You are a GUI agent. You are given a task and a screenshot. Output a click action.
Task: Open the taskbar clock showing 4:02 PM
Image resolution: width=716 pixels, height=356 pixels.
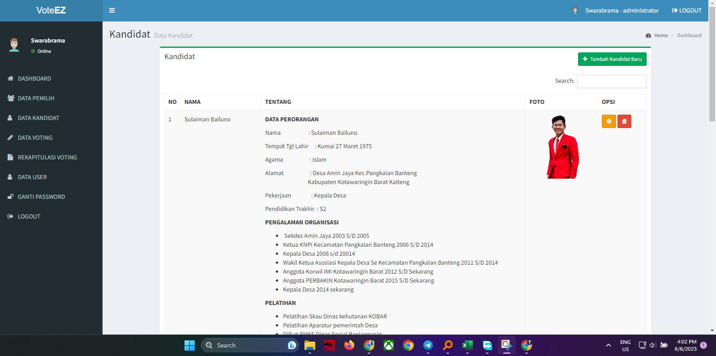point(686,345)
